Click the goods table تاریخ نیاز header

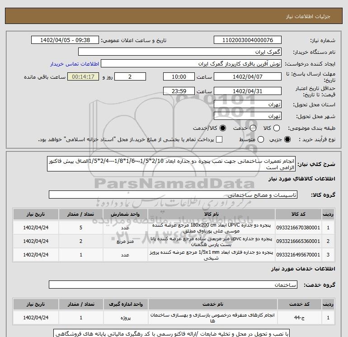pyautogui.click(x=36, y=214)
